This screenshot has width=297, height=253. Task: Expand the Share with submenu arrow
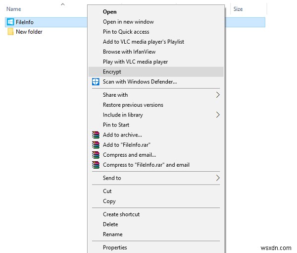pyautogui.click(x=218, y=95)
